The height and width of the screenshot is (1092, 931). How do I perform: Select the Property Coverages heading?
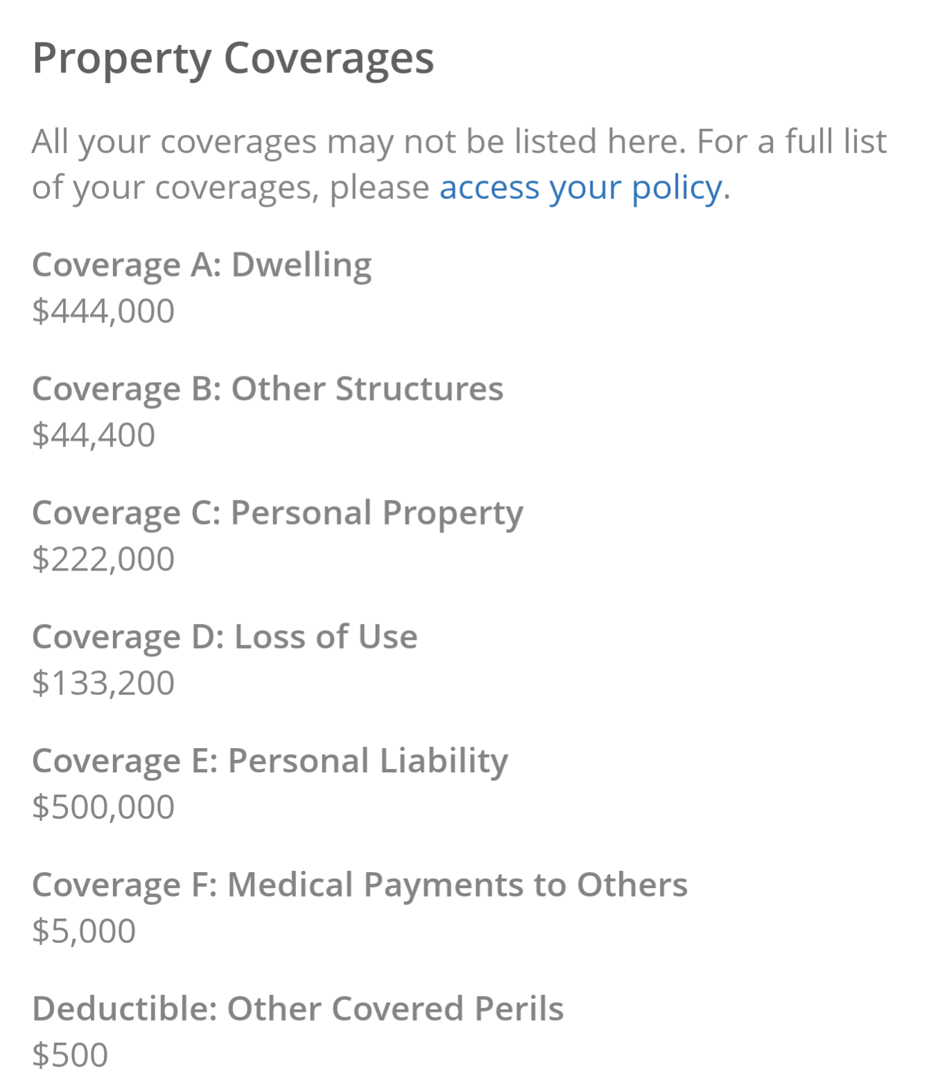(x=233, y=59)
